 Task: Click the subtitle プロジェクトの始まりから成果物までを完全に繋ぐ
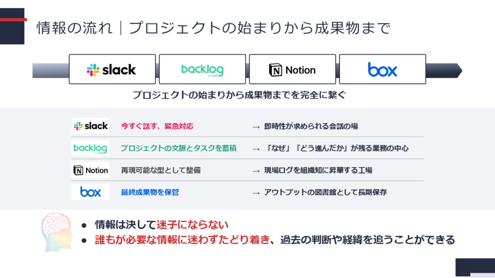(239, 95)
